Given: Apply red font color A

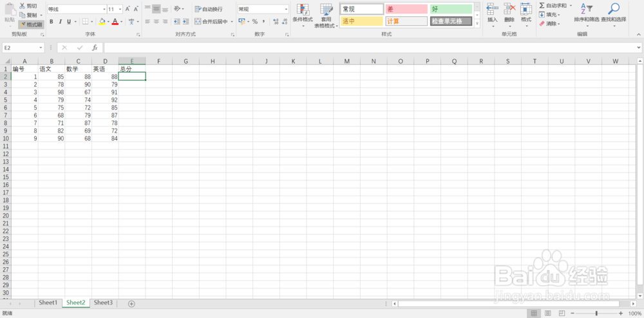Looking at the screenshot, I should [115, 21].
